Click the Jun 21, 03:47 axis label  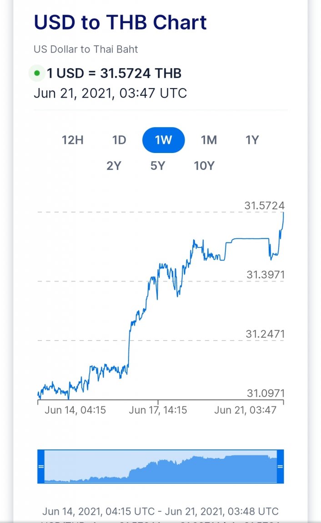click(245, 410)
